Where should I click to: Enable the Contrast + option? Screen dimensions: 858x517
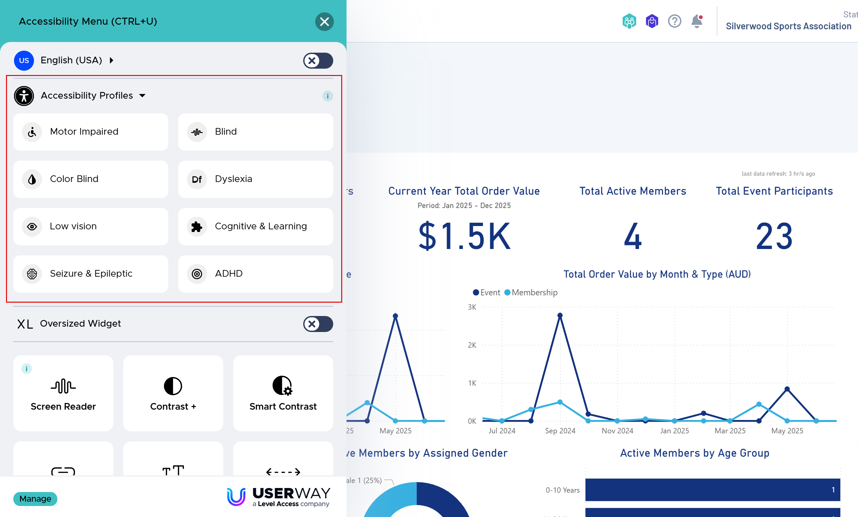click(x=173, y=393)
